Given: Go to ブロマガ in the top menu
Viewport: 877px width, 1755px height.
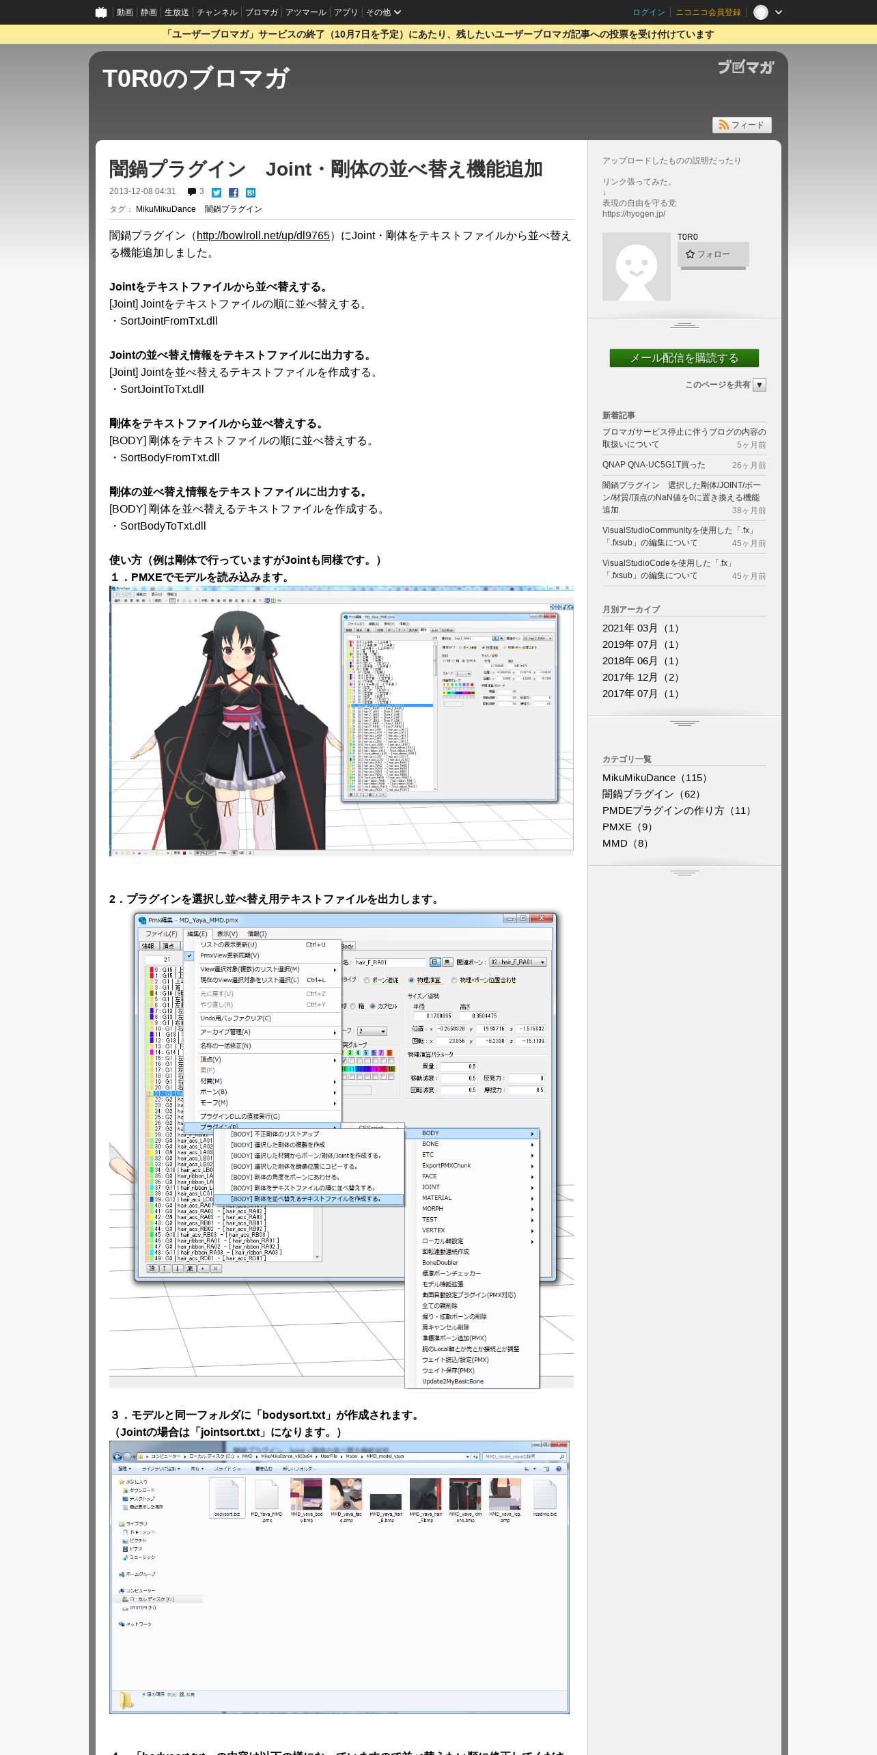Looking at the screenshot, I should click(x=262, y=12).
